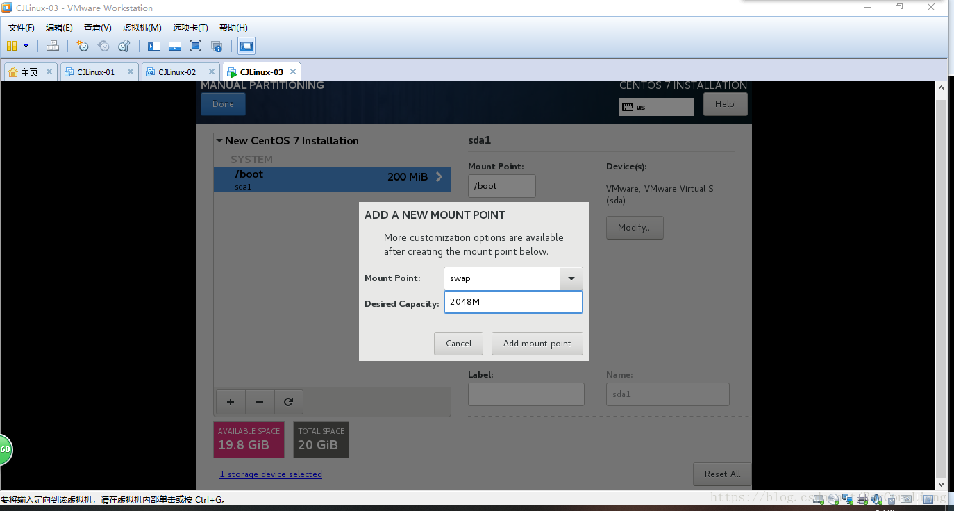The image size is (954, 511).
Task: Click the scroll down arrow of VM view
Action: pos(942,484)
